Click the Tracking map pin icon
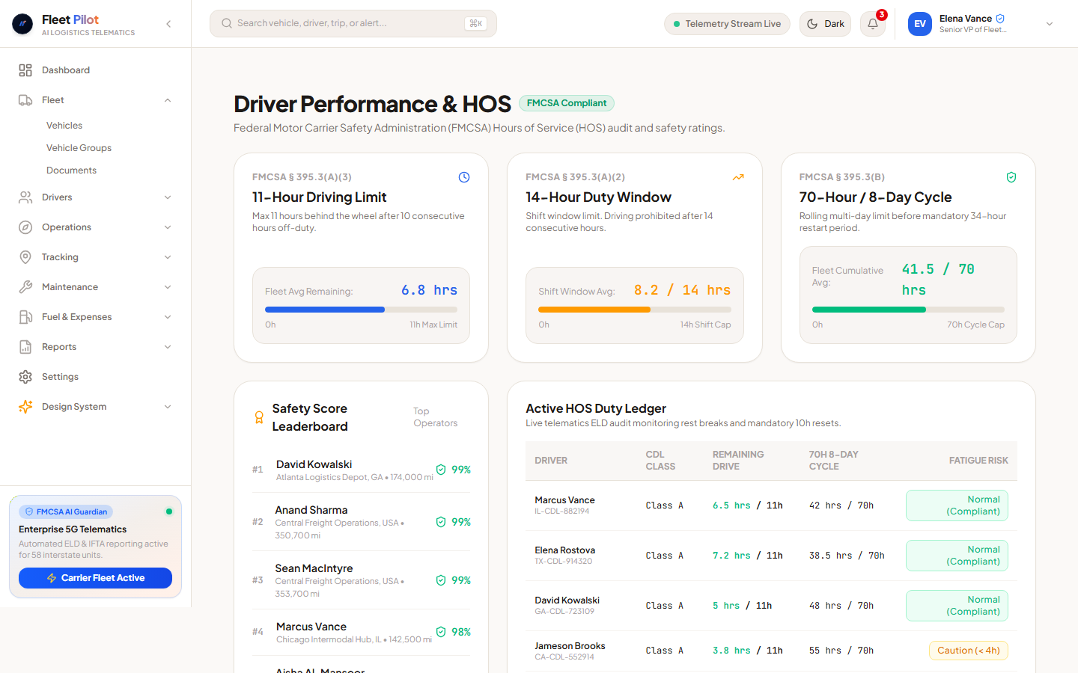 (25, 257)
